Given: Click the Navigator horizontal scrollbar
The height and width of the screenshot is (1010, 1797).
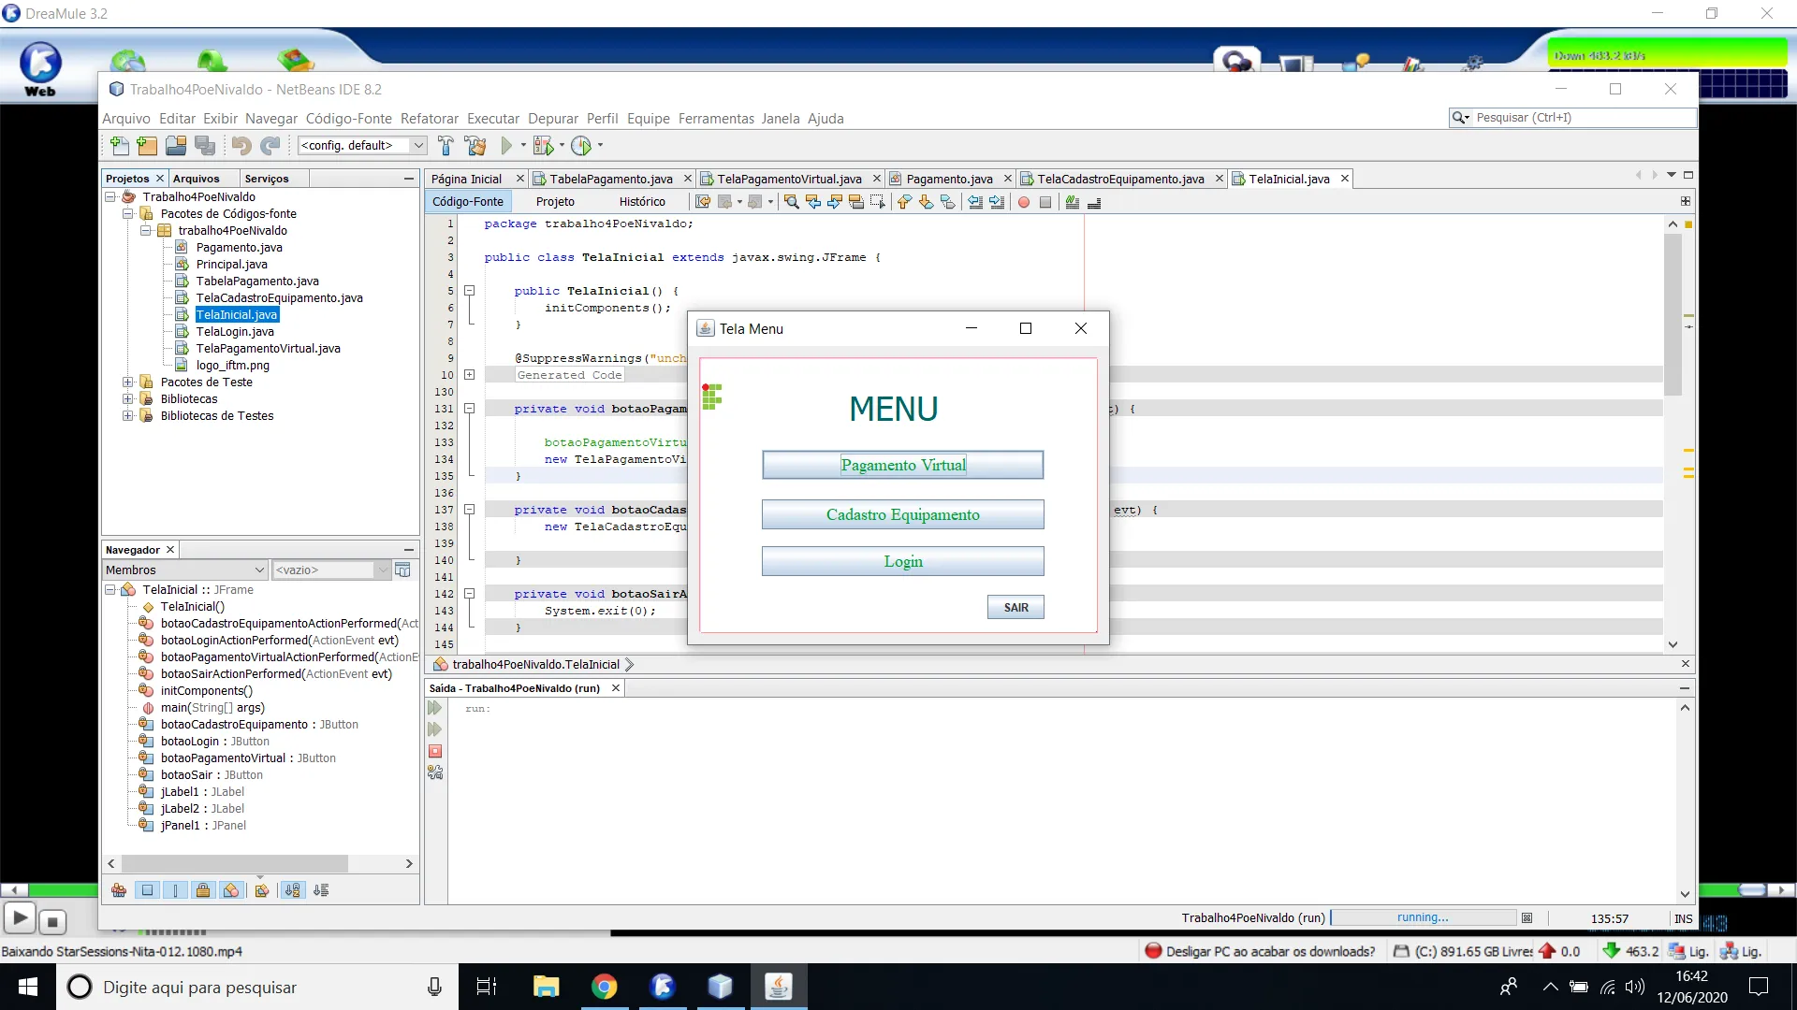Looking at the screenshot, I should pyautogui.click(x=234, y=863).
